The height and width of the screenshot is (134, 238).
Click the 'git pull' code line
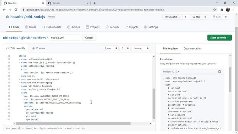point(31,116)
